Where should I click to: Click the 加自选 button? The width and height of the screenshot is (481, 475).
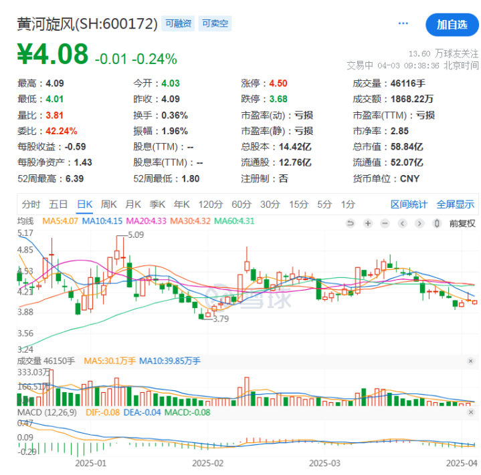coord(452,25)
